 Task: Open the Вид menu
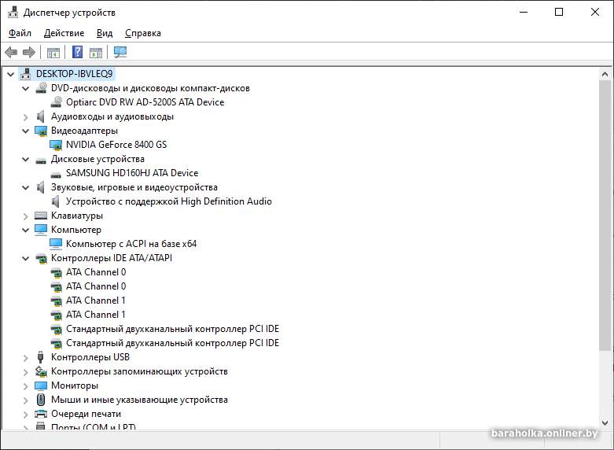(105, 33)
